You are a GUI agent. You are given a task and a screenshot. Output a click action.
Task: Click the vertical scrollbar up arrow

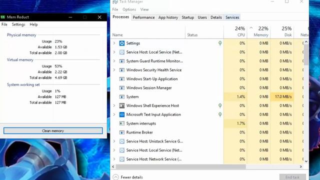[x=306, y=42]
